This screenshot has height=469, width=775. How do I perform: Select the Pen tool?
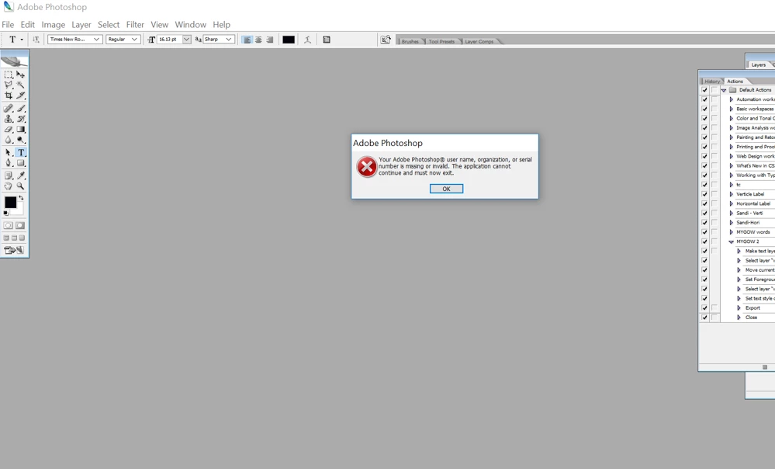click(x=9, y=163)
